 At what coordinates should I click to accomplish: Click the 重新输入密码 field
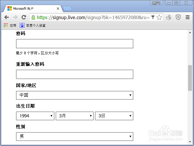point(75,74)
